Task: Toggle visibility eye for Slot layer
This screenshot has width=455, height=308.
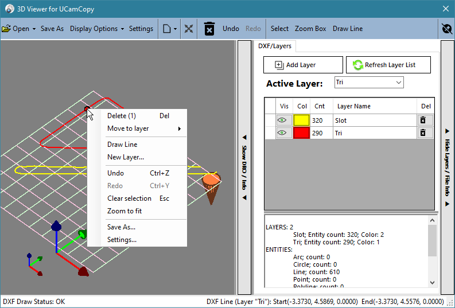Action: click(x=284, y=120)
